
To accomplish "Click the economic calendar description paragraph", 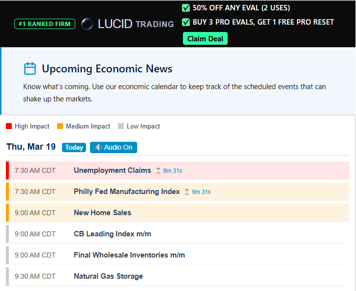I will [x=175, y=93].
